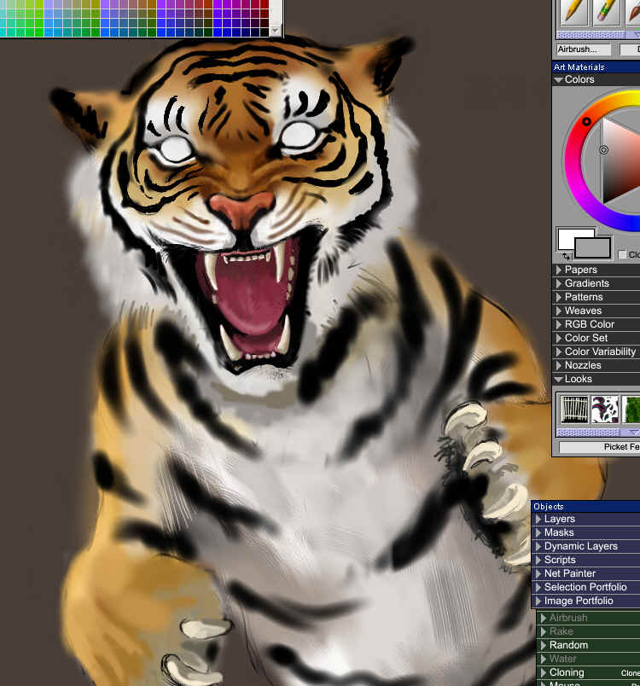Select the secondary gray color square
The width and height of the screenshot is (640, 686).
pos(594,248)
